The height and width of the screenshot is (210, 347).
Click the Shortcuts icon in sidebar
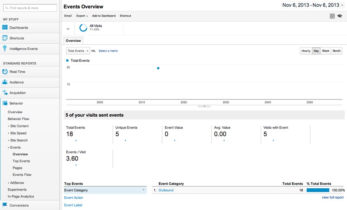click(5, 38)
